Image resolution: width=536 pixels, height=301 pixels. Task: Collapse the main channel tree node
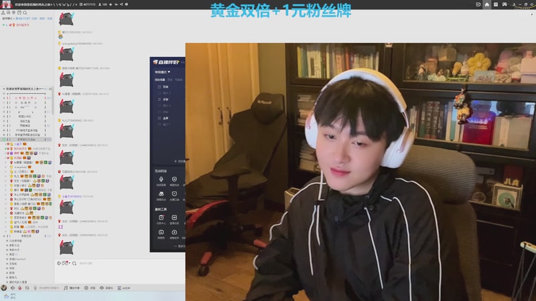(4, 89)
